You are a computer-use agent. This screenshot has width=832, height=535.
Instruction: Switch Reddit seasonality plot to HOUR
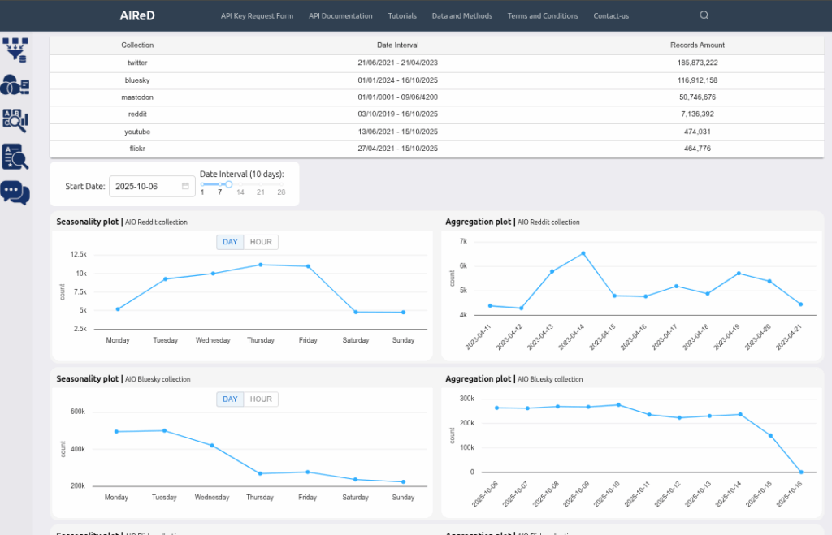click(261, 242)
